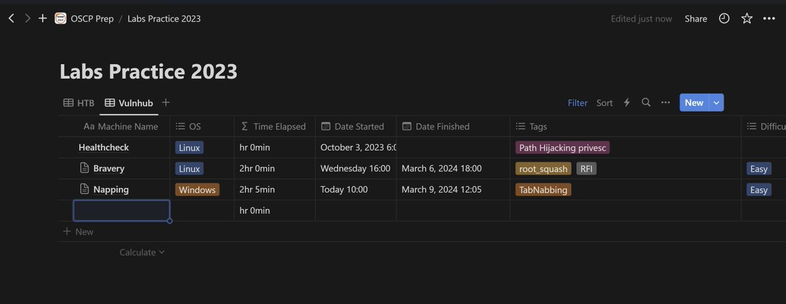Open the Sort option
786x304 pixels.
605,103
